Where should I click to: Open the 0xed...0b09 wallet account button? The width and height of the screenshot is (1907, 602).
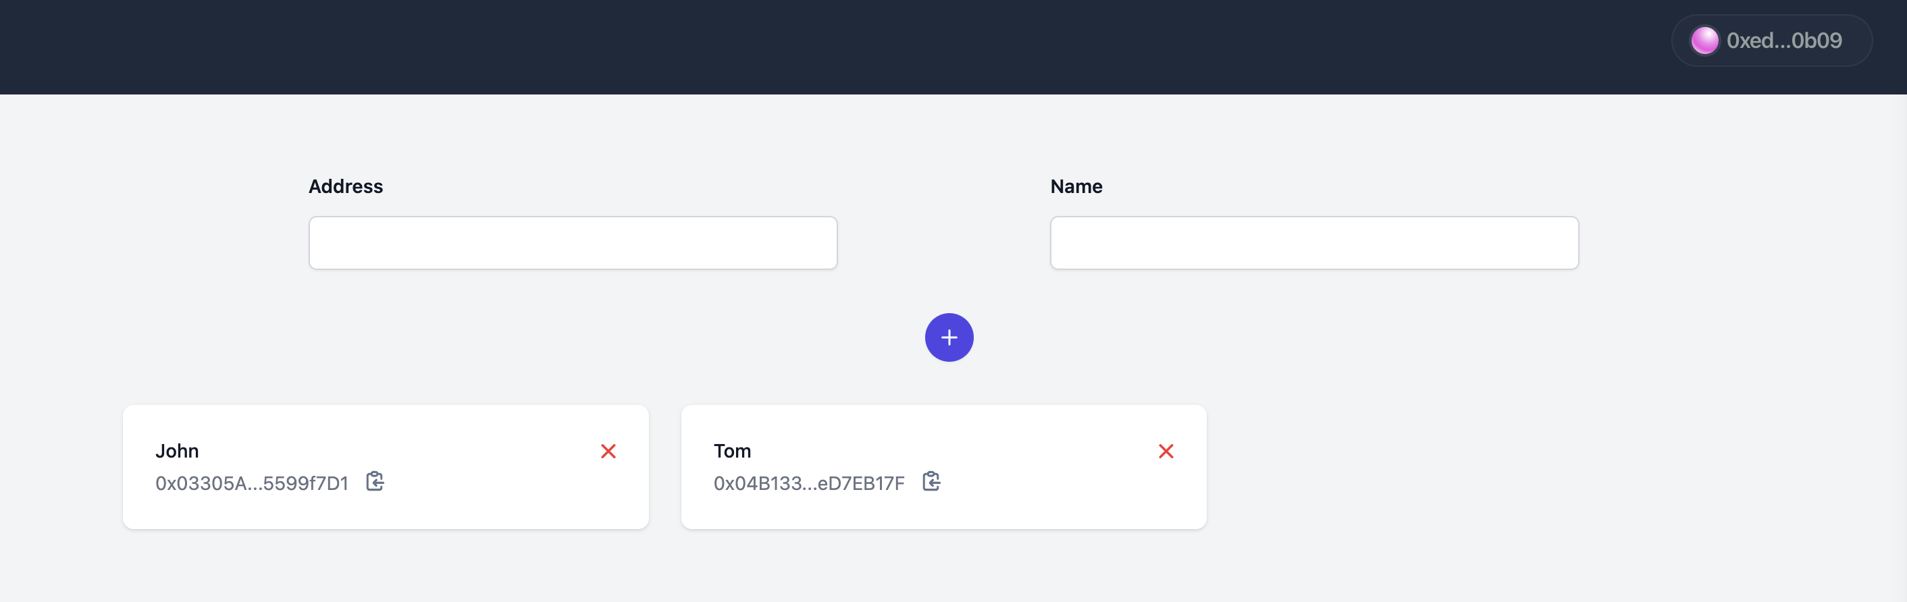[1771, 40]
